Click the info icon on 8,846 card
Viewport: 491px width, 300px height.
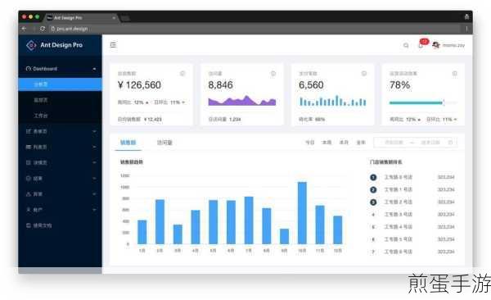pos(273,74)
